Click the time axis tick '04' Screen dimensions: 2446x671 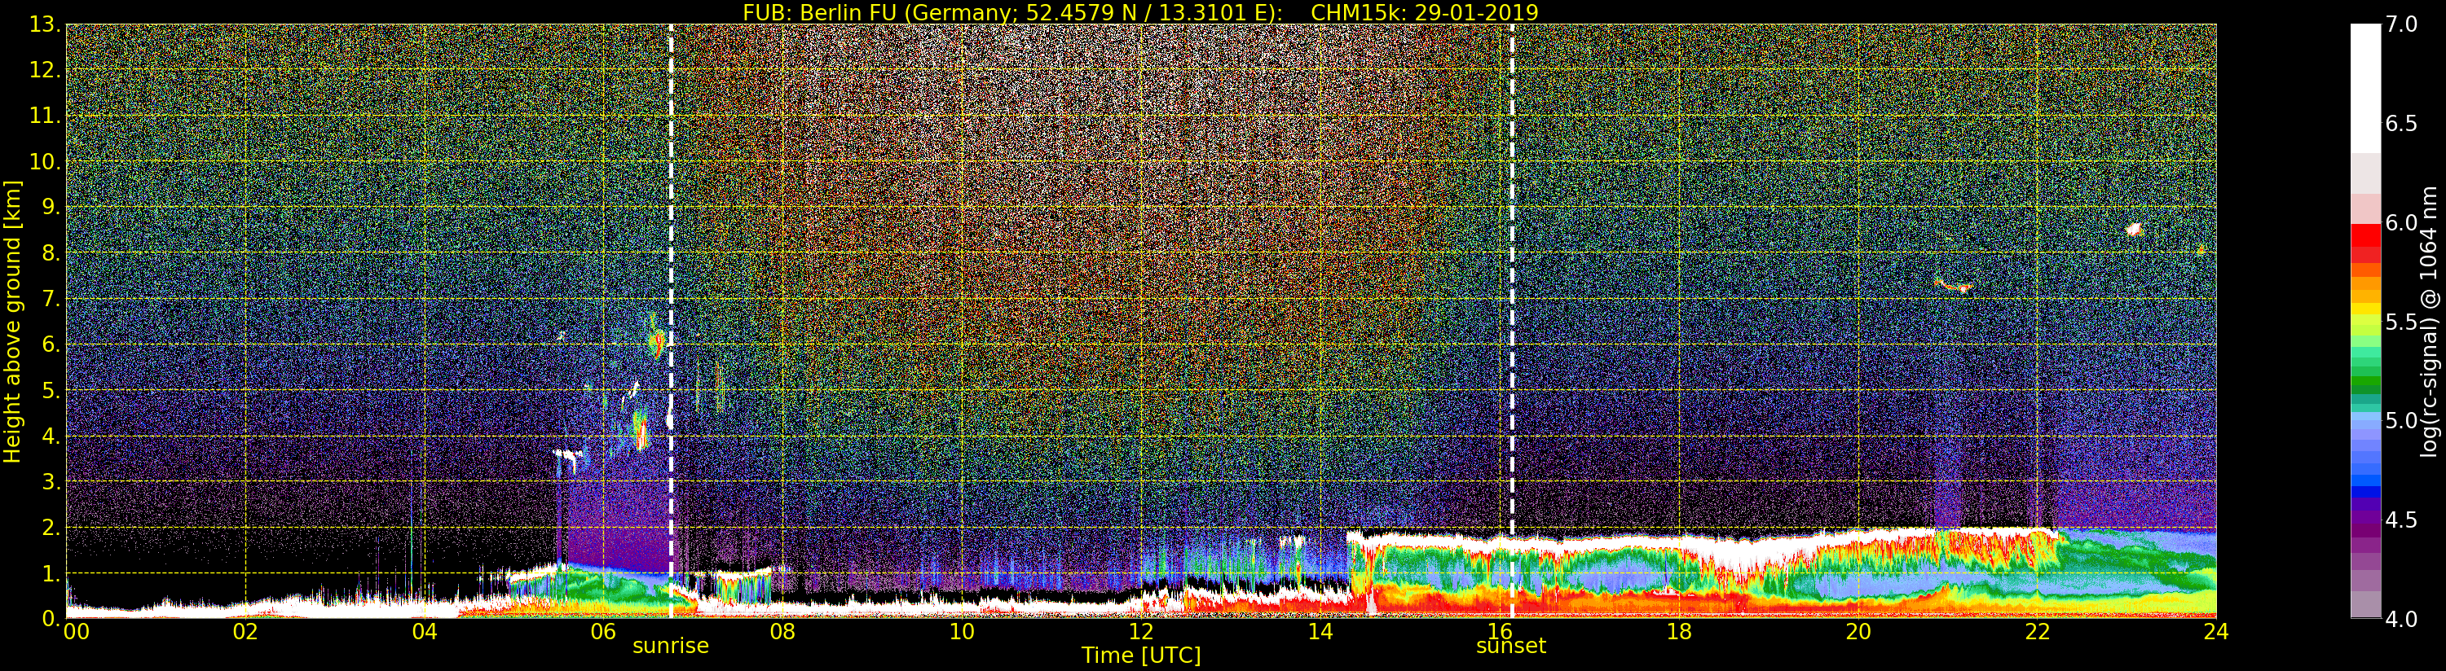(425, 631)
